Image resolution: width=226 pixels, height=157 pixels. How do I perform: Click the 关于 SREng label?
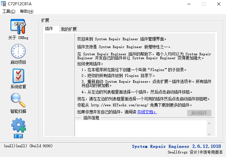coord(18,38)
